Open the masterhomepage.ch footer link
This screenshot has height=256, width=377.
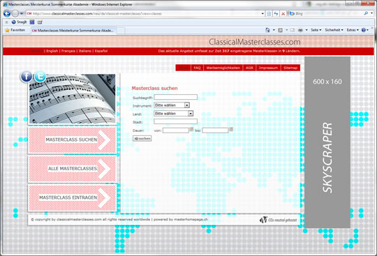(191, 220)
